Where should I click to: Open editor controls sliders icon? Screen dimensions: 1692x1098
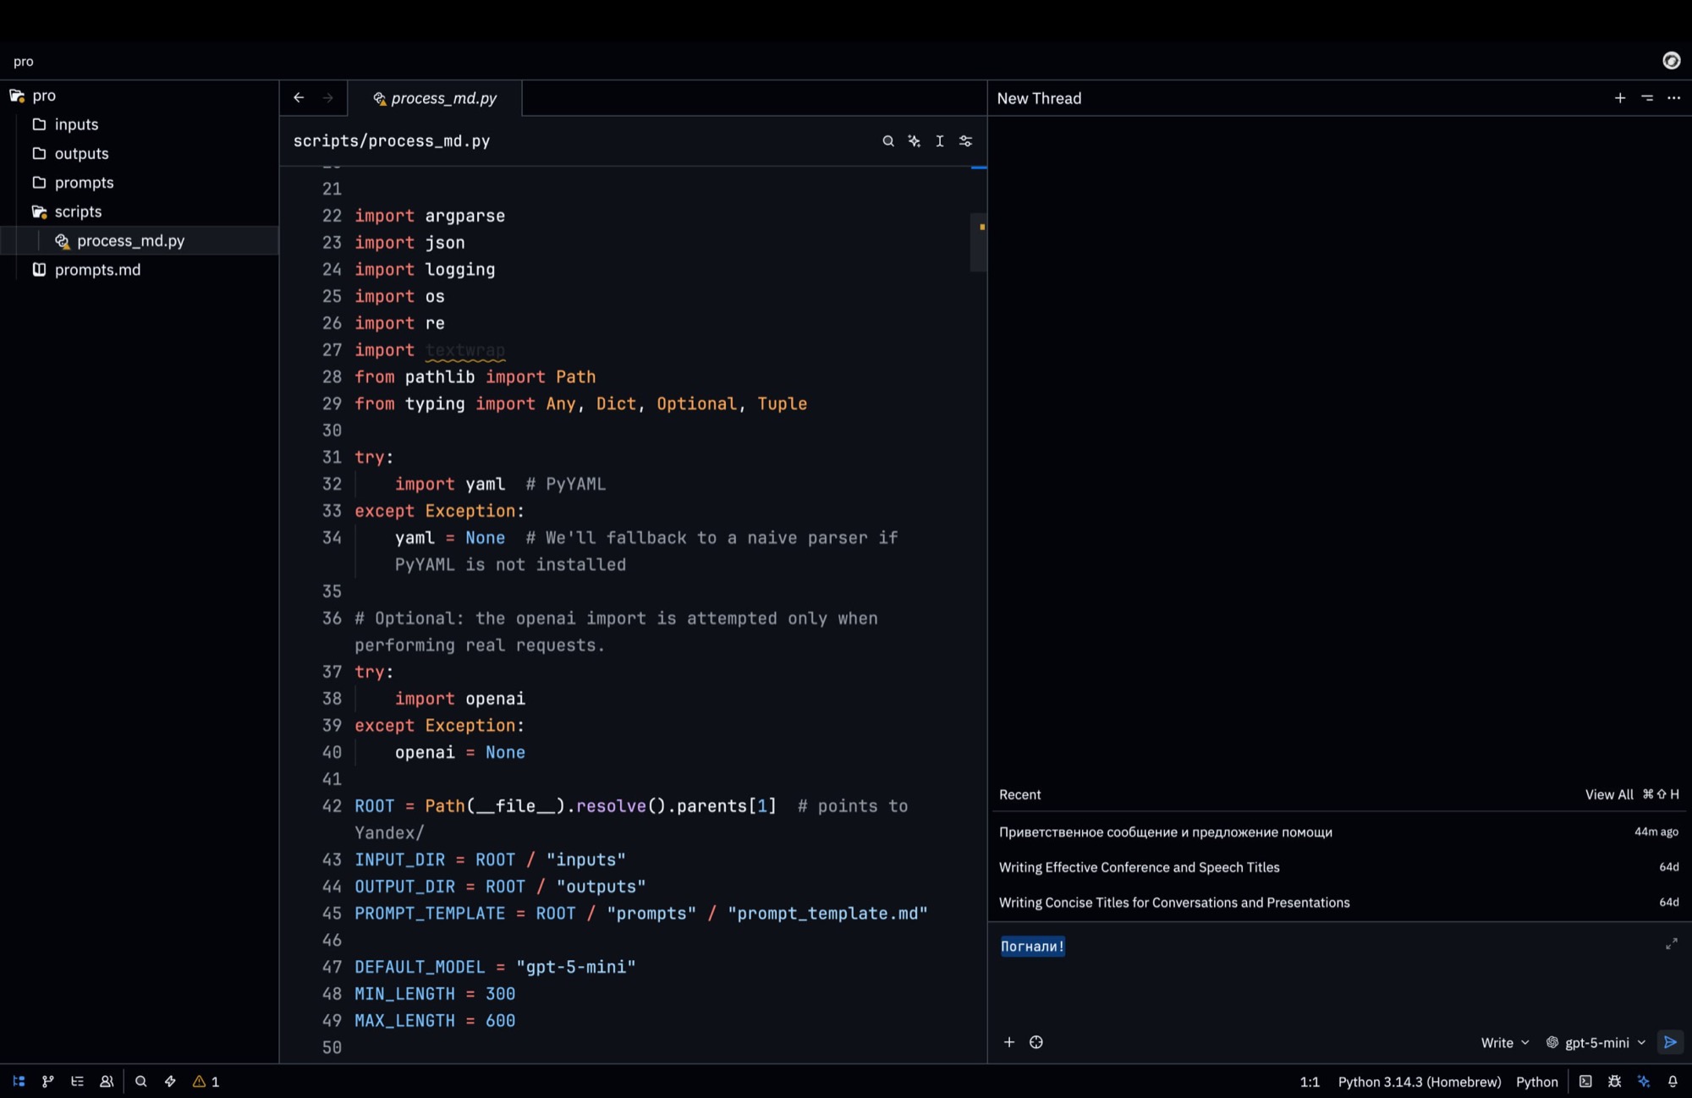pos(965,141)
